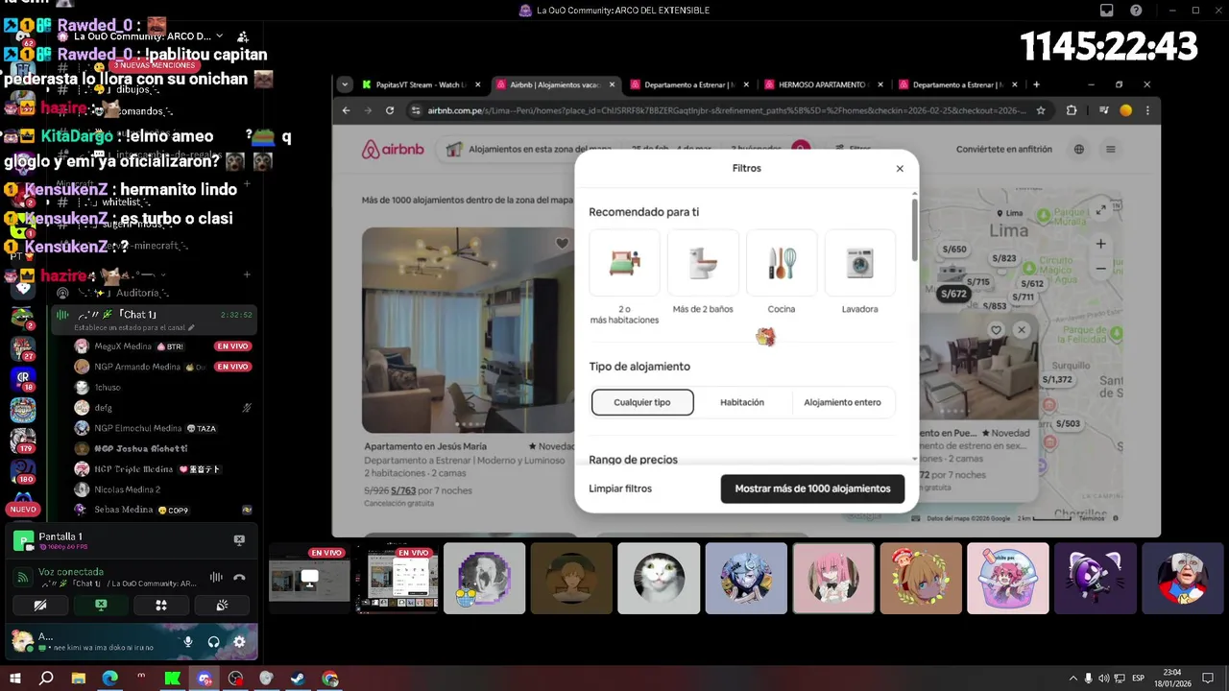Toggle Discord camera button
The height and width of the screenshot is (691, 1229).
pyautogui.click(x=39, y=606)
